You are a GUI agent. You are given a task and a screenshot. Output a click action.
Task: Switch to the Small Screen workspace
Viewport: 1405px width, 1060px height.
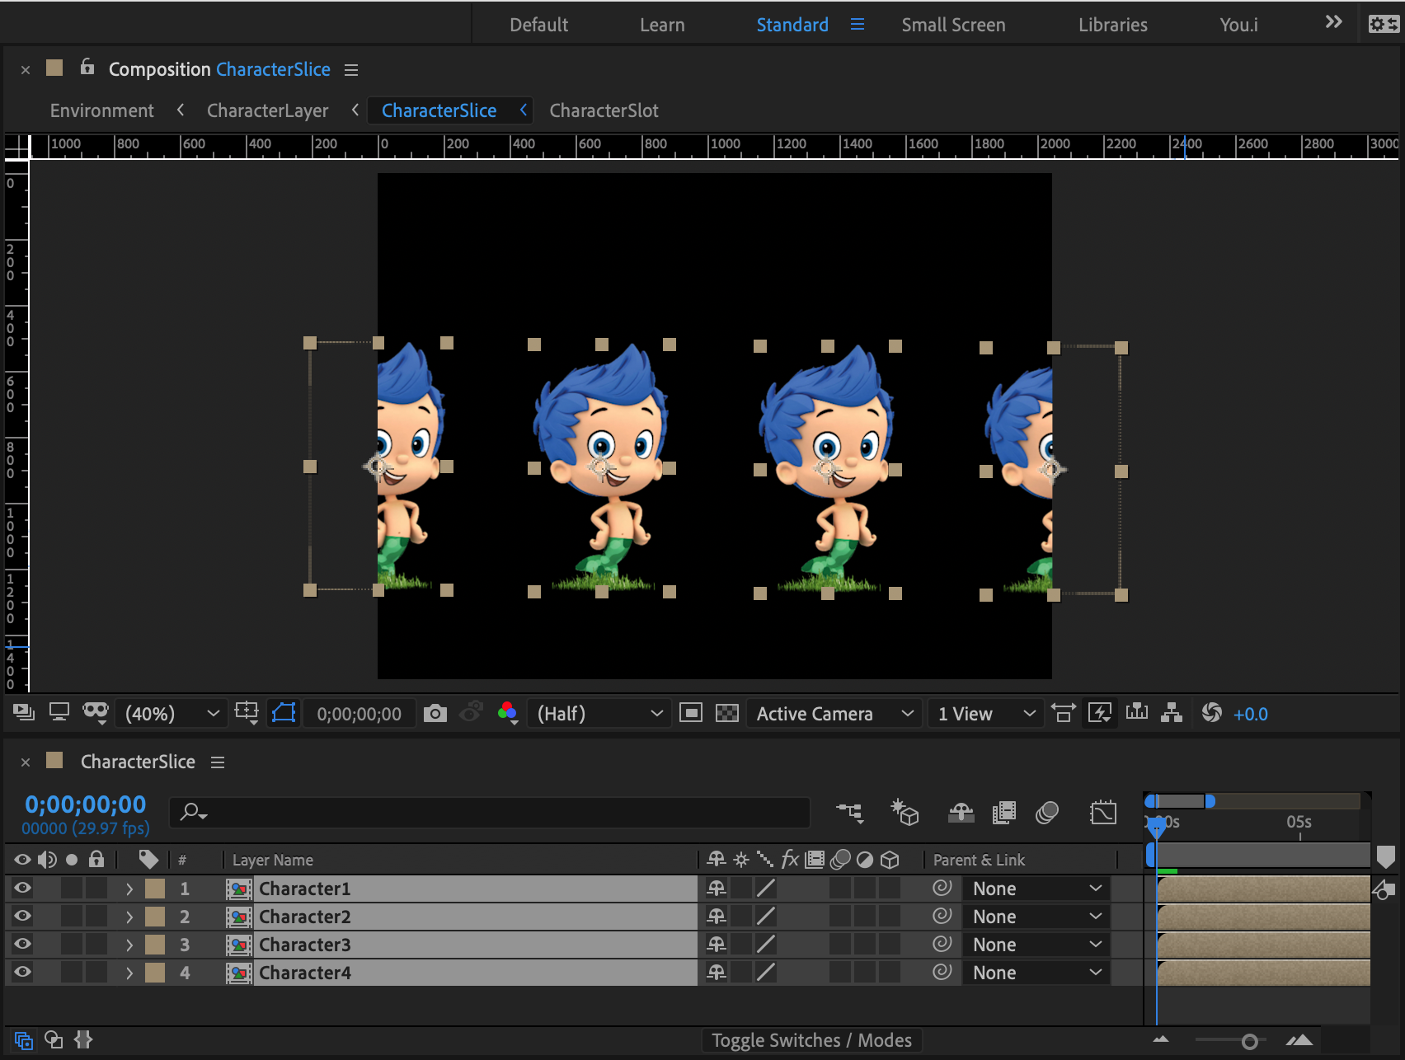click(x=953, y=25)
